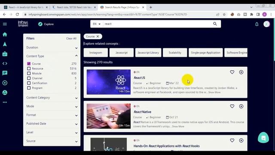
Task: Click the React Native course thumbnail
Action: [x=109, y=116]
